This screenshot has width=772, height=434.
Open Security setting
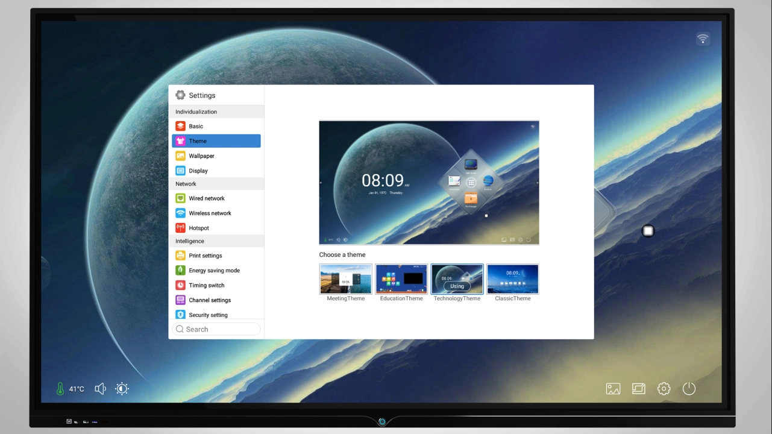click(x=216, y=315)
